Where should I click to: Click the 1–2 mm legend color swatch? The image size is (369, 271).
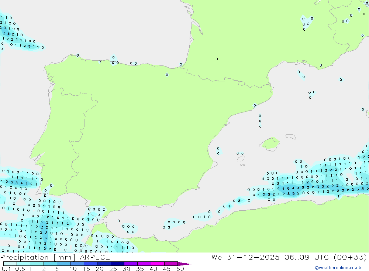coord(37,264)
